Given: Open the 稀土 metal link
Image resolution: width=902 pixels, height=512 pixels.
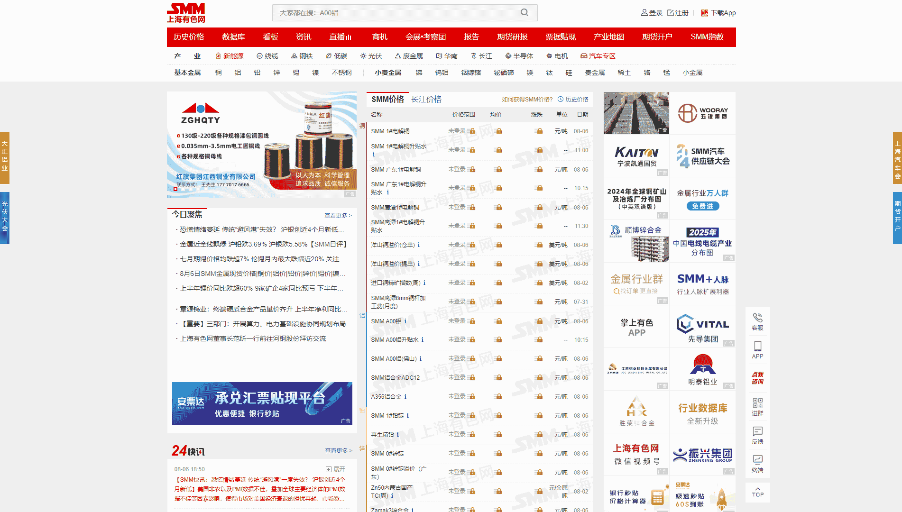Looking at the screenshot, I should pos(624,73).
